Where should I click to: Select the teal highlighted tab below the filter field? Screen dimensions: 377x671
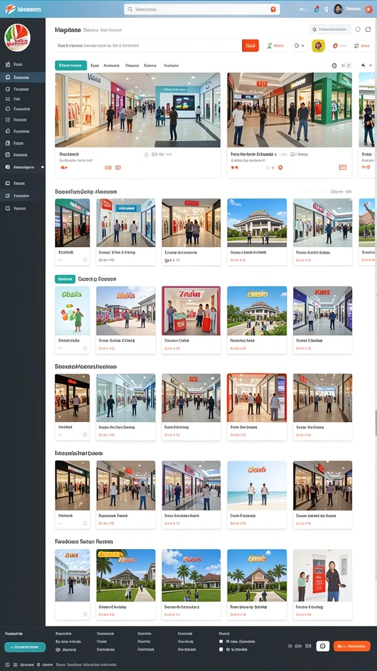(x=71, y=66)
